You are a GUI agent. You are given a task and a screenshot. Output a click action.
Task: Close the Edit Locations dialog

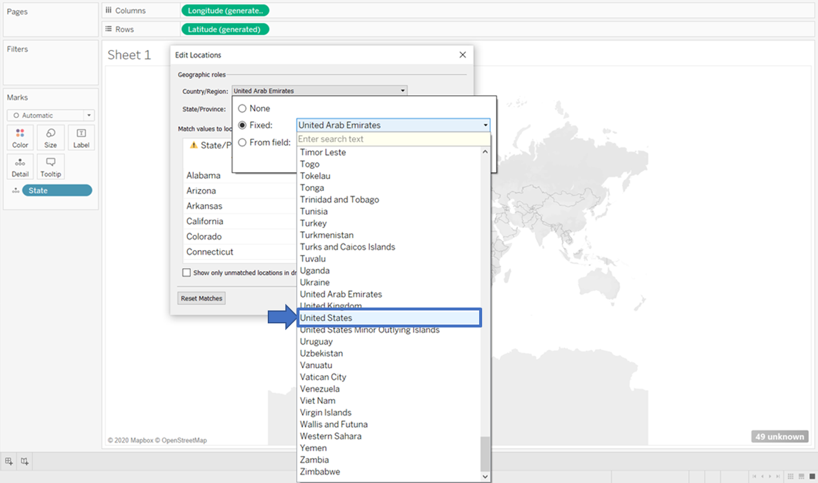[463, 55]
